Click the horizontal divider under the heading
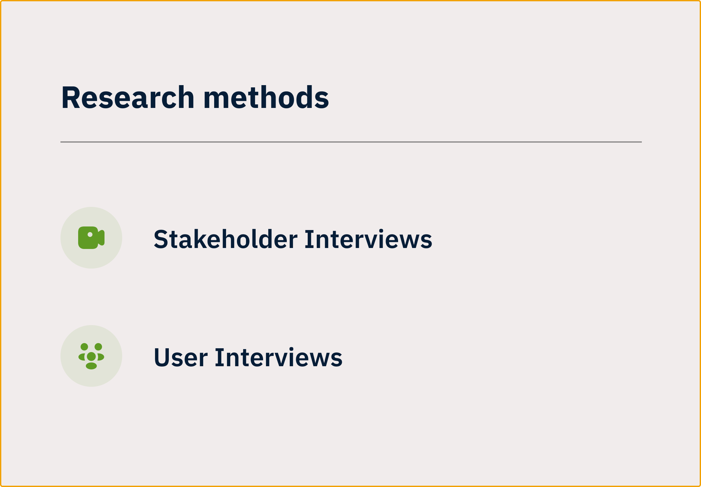This screenshot has height=487, width=701. point(351,142)
